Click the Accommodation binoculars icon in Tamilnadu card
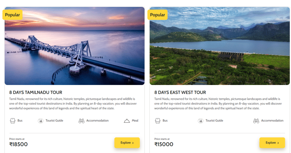The width and height of the screenshot is (291, 153). pos(81,121)
